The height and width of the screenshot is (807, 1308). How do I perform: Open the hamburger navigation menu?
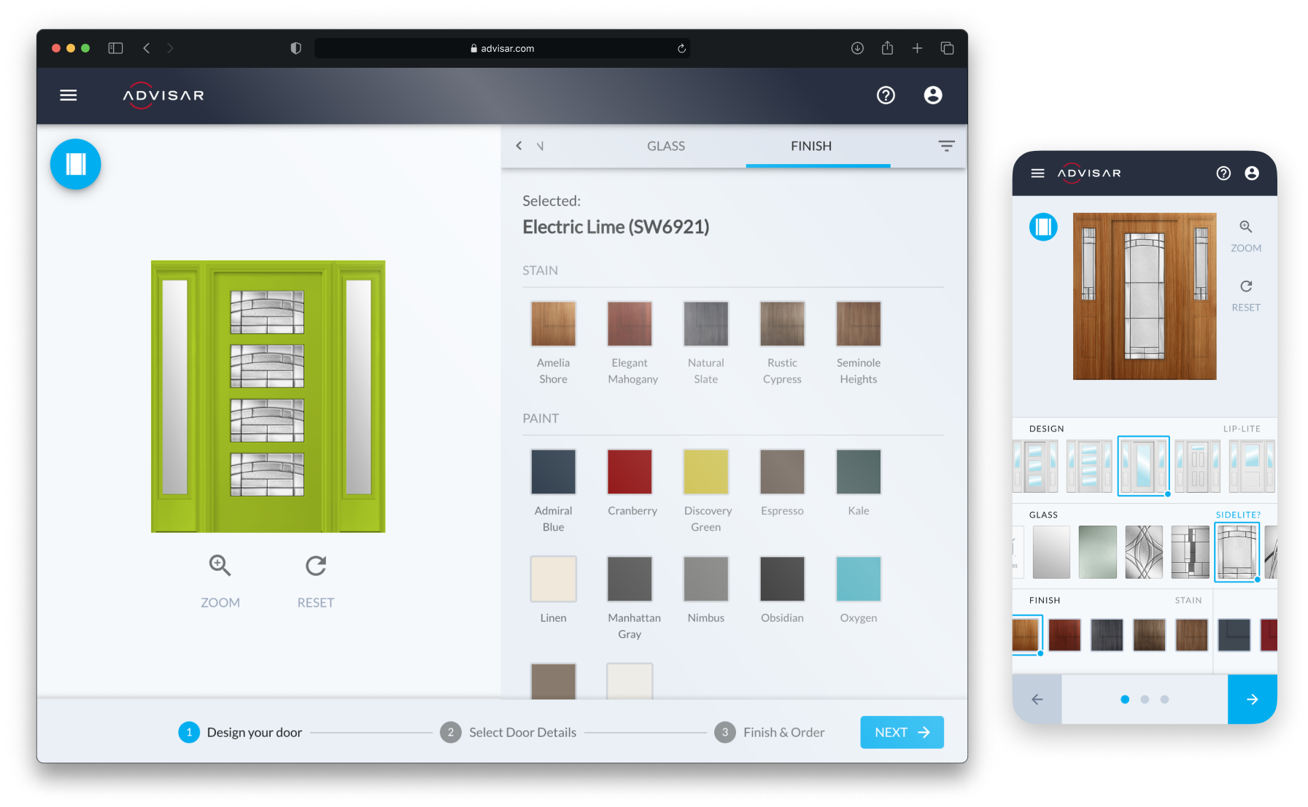coord(68,95)
